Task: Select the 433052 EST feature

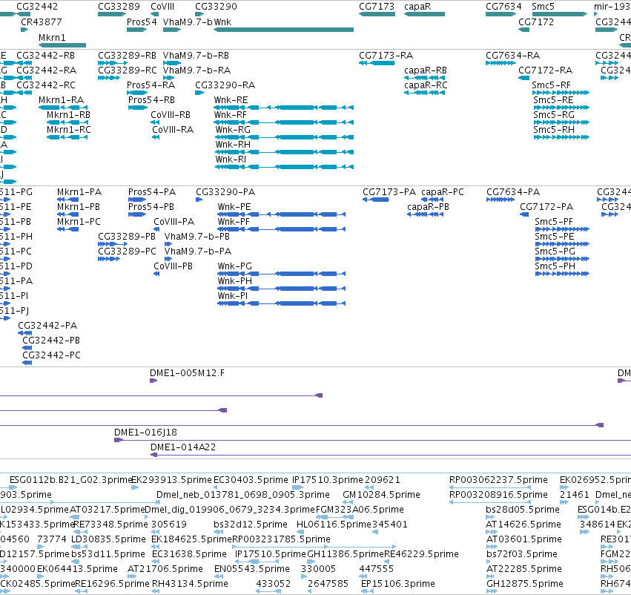Action: [268, 591]
